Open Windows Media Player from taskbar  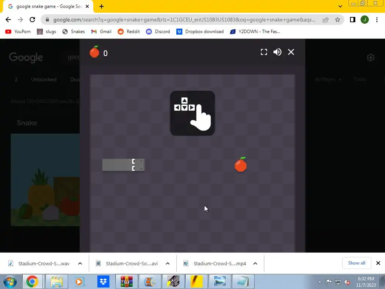pyautogui.click(x=80, y=281)
